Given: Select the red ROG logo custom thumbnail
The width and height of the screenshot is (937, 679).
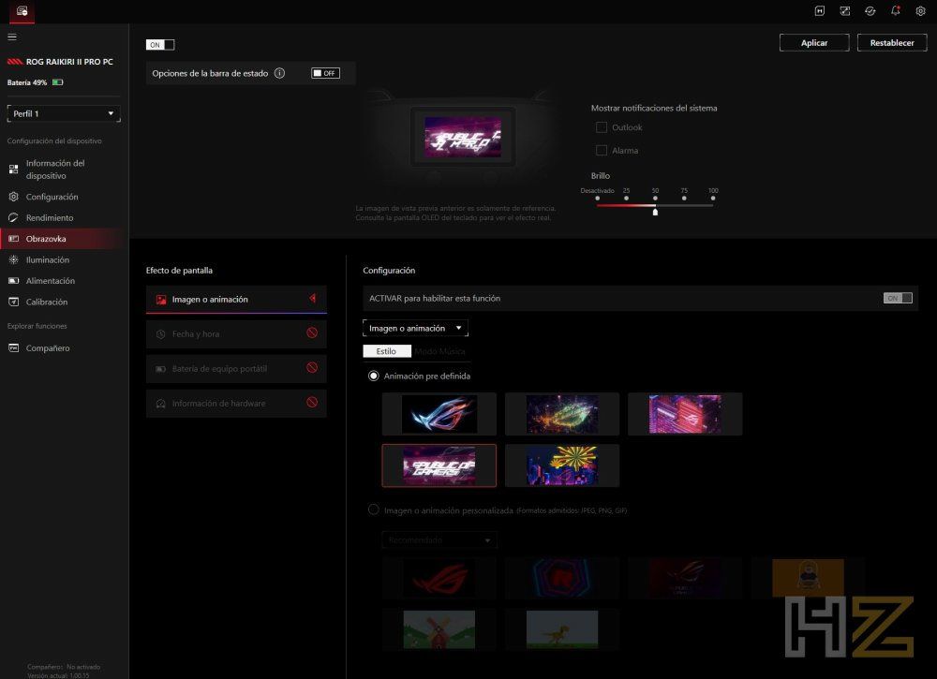Looking at the screenshot, I should 439,578.
